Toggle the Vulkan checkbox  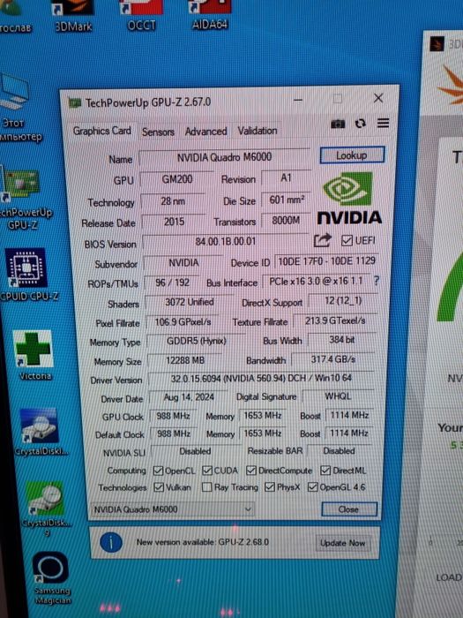(x=159, y=487)
